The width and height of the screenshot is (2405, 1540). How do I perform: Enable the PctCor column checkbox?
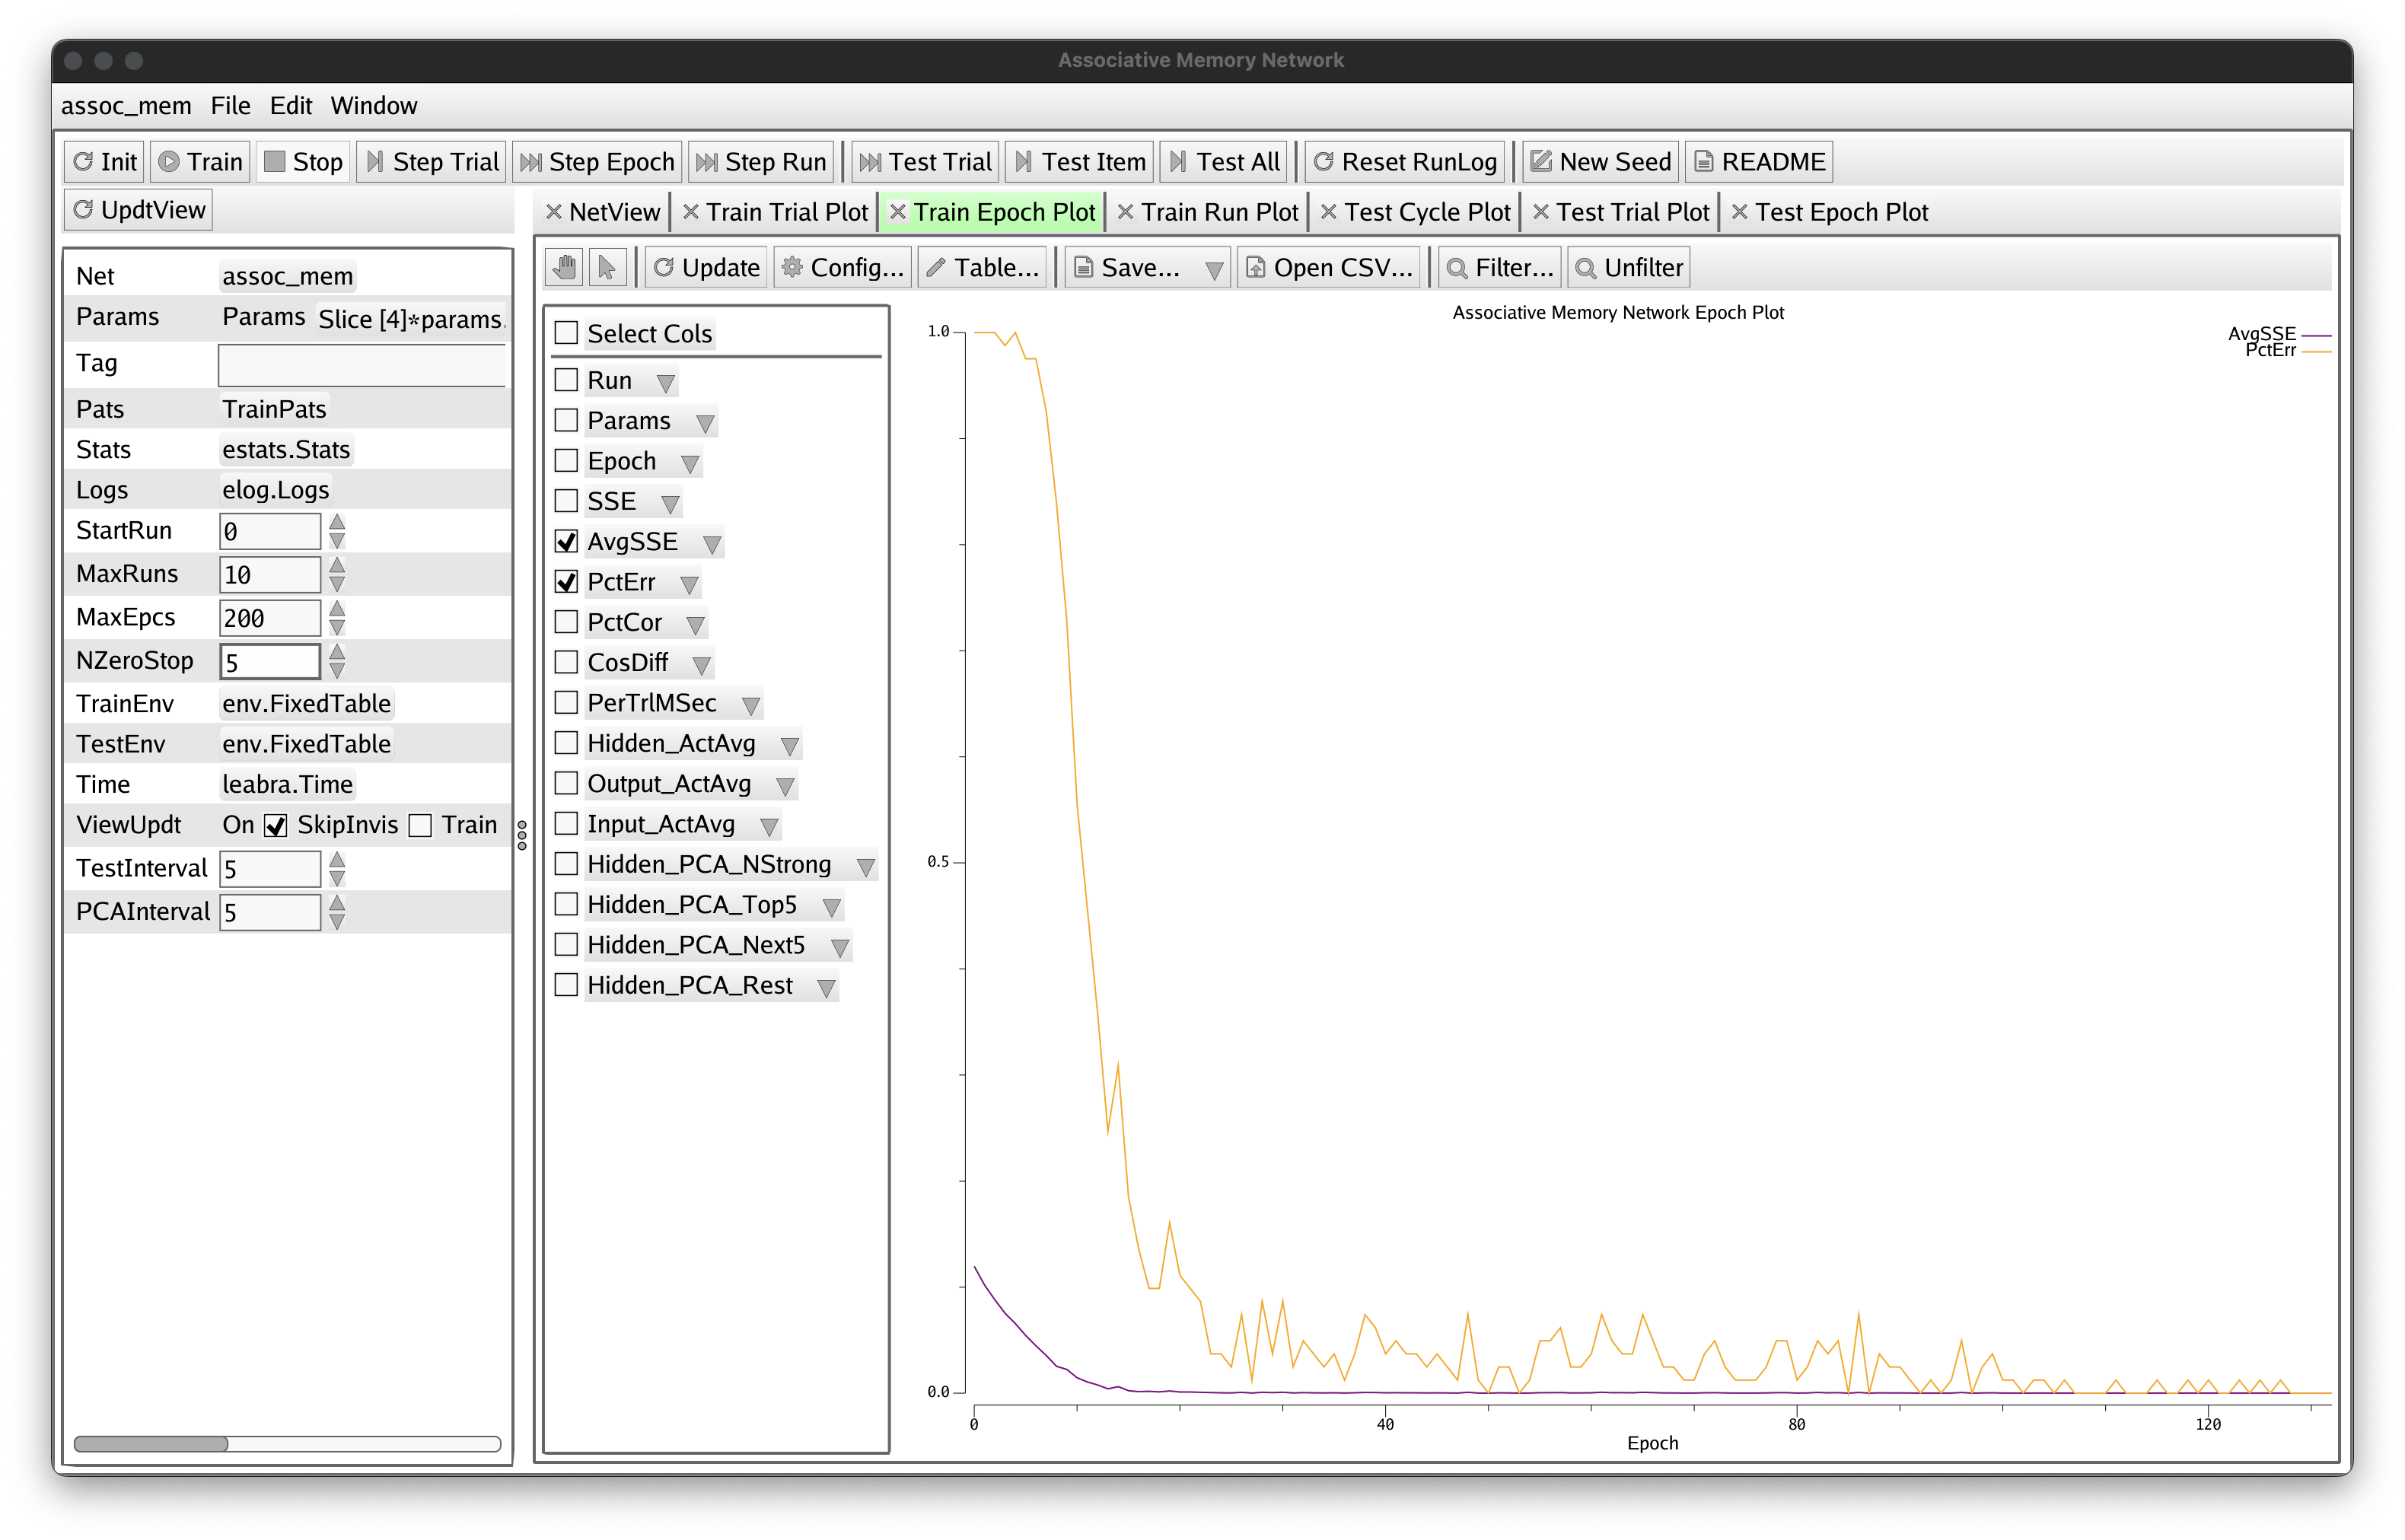(566, 622)
